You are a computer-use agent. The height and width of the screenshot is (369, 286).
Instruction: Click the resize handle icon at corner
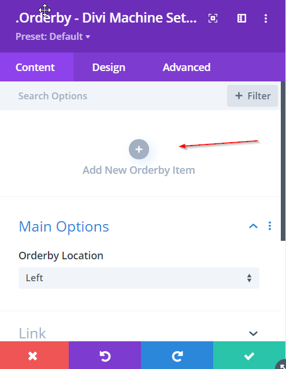281,365
